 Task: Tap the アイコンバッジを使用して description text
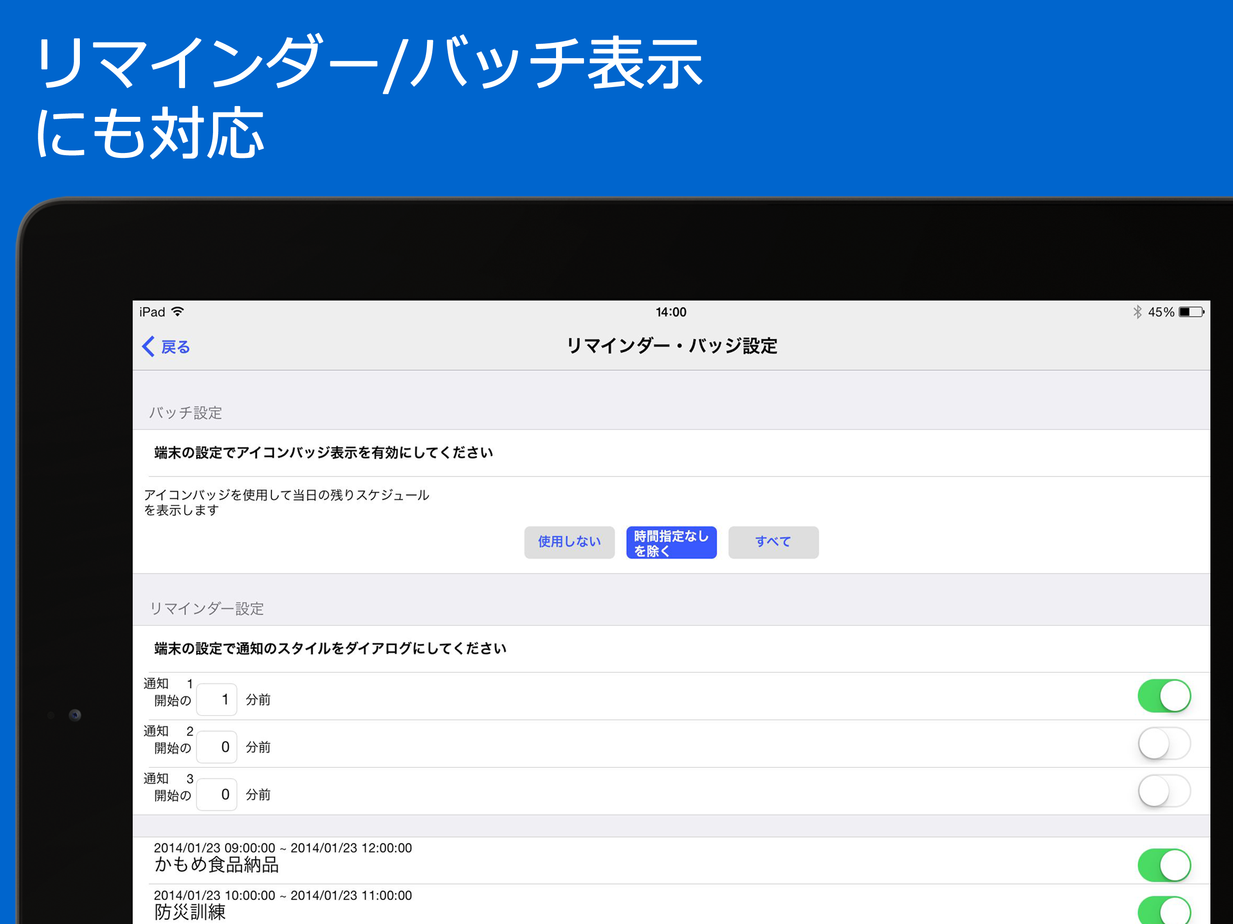pos(287,502)
